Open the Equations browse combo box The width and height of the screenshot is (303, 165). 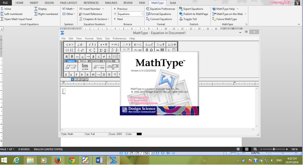click(x=130, y=14)
